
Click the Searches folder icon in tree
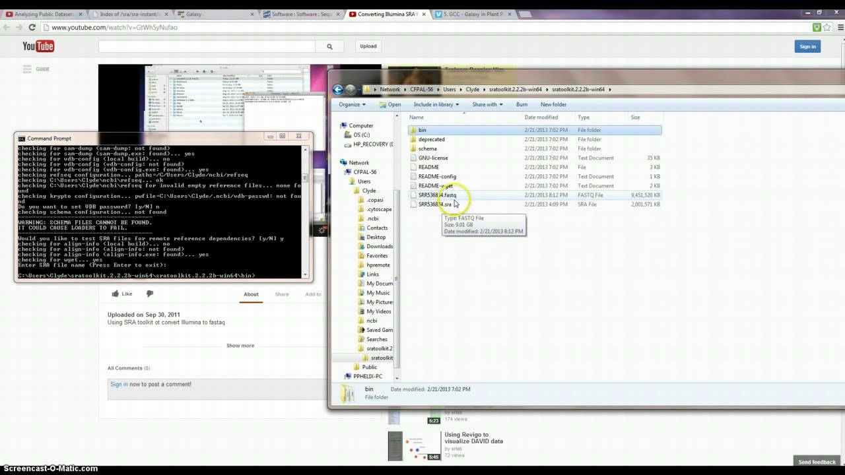point(361,339)
